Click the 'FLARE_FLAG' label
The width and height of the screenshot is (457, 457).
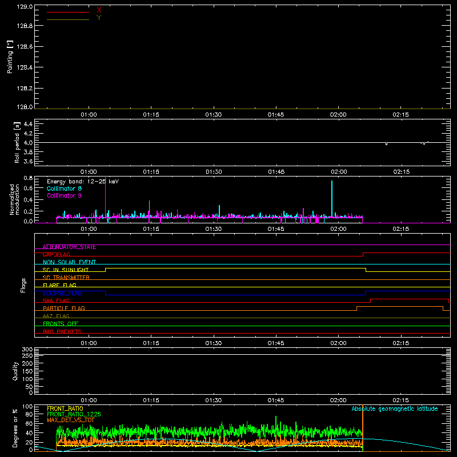coord(59,285)
